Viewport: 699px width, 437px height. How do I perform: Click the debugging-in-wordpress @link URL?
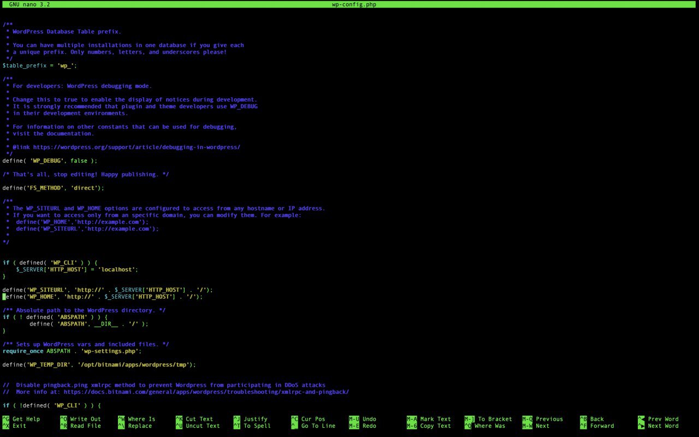137,147
